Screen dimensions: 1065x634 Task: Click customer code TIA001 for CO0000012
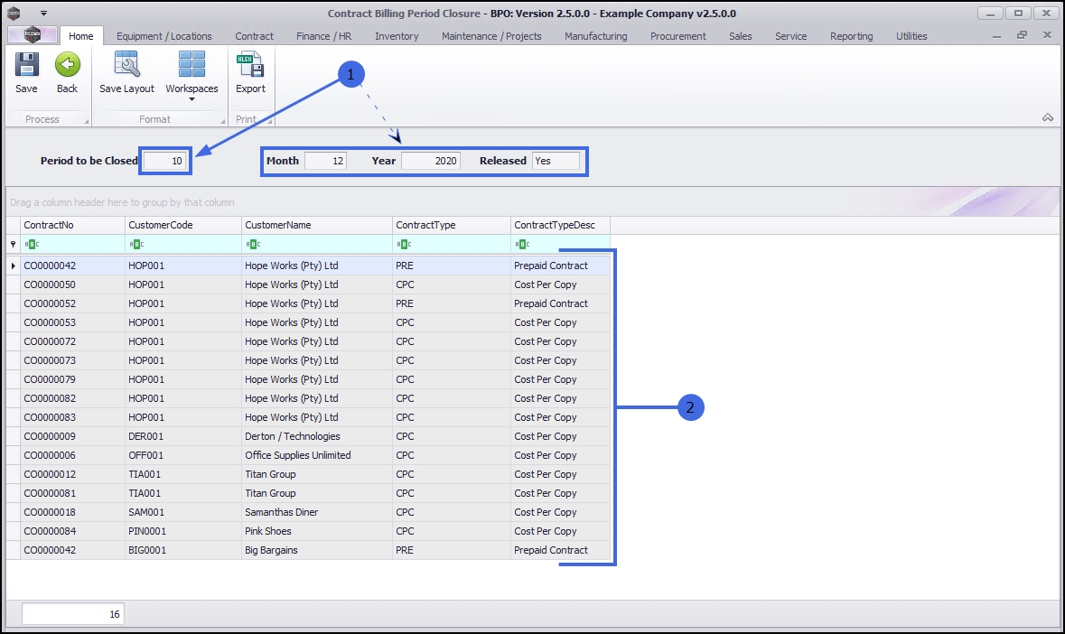[183, 474]
